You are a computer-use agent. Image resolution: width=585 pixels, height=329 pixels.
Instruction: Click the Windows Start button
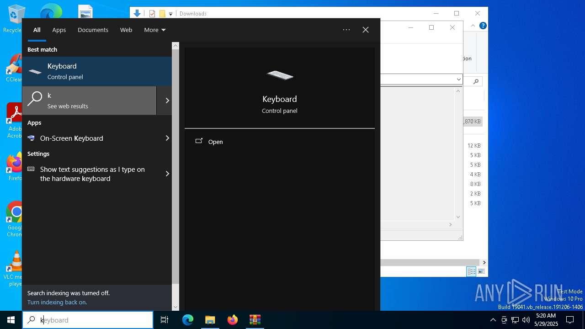pos(11,320)
